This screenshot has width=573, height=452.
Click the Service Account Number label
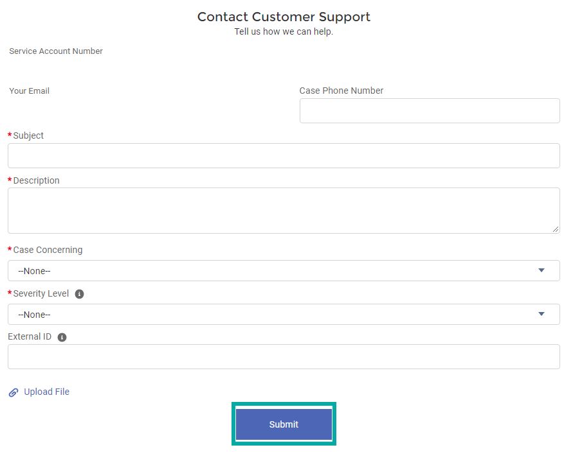[x=56, y=51]
